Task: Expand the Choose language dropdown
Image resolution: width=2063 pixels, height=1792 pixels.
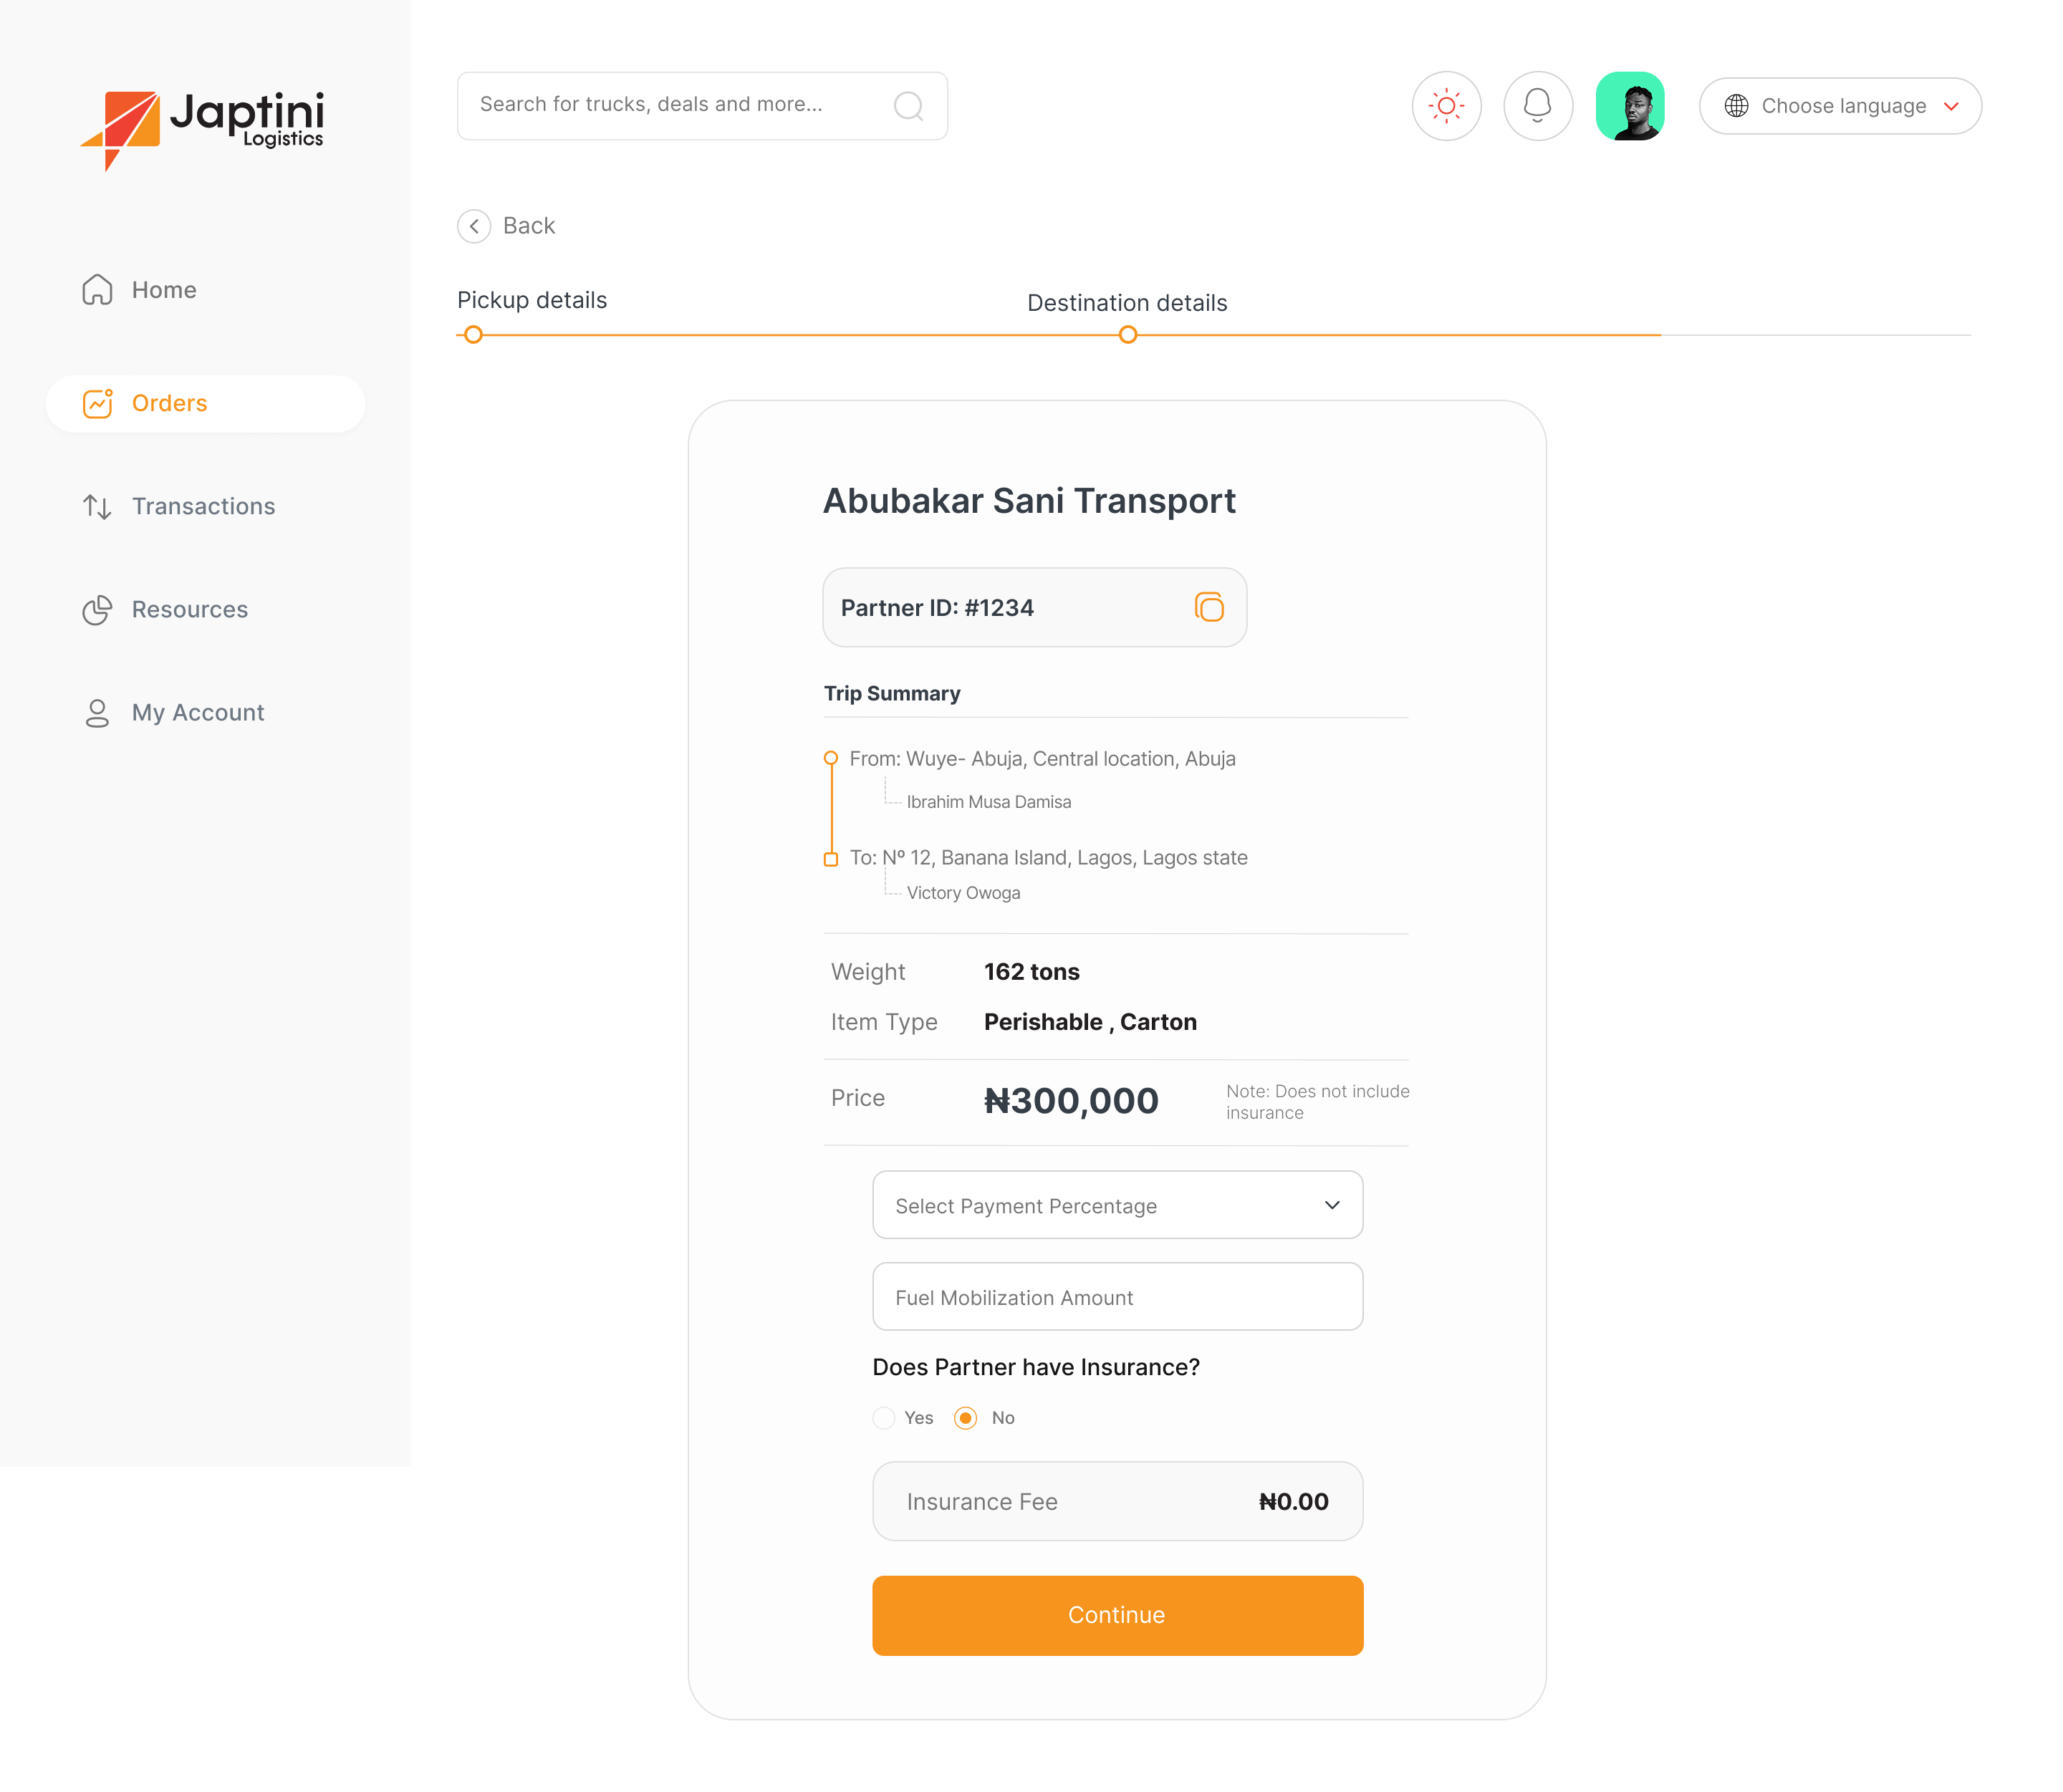Action: pyautogui.click(x=1840, y=106)
